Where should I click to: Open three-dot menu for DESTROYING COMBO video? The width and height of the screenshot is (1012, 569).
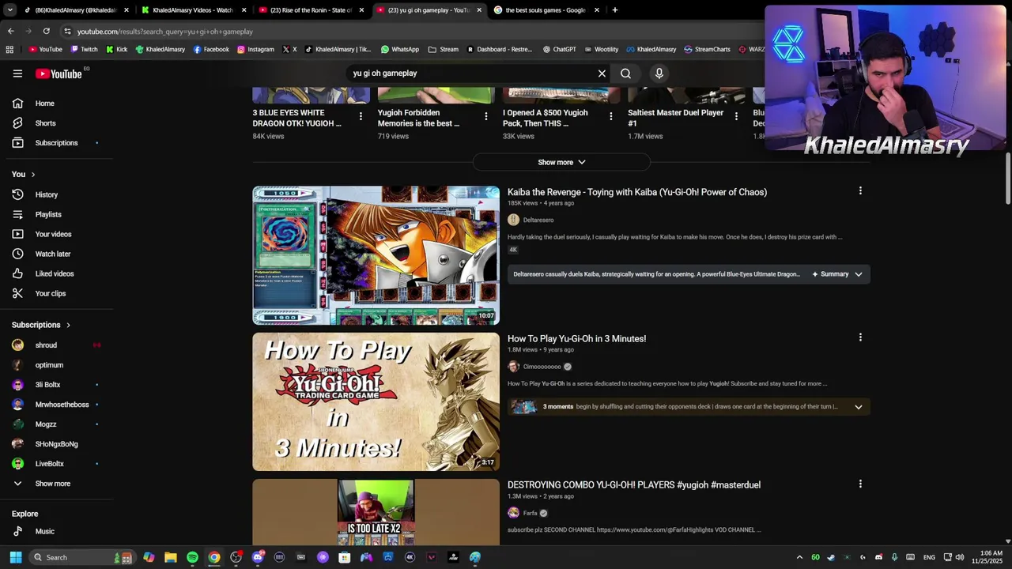(x=860, y=484)
